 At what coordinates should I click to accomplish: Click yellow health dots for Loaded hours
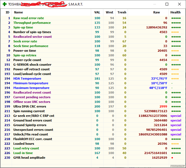pos(175,144)
